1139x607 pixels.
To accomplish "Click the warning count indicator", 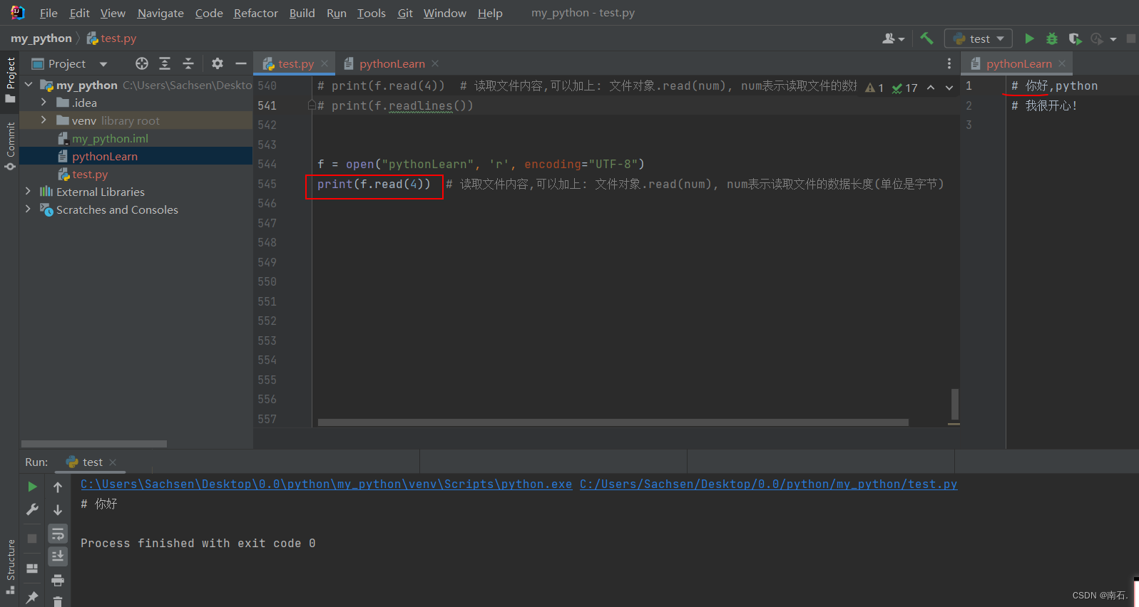I will (x=874, y=88).
